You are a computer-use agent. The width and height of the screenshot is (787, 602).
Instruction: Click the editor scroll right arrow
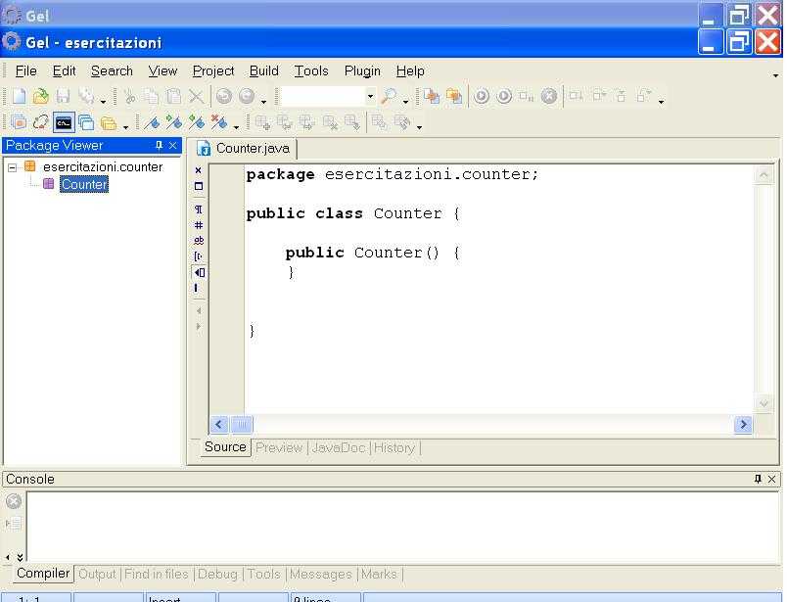[743, 425]
